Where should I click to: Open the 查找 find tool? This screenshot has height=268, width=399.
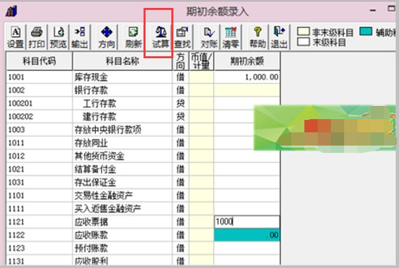point(182,37)
